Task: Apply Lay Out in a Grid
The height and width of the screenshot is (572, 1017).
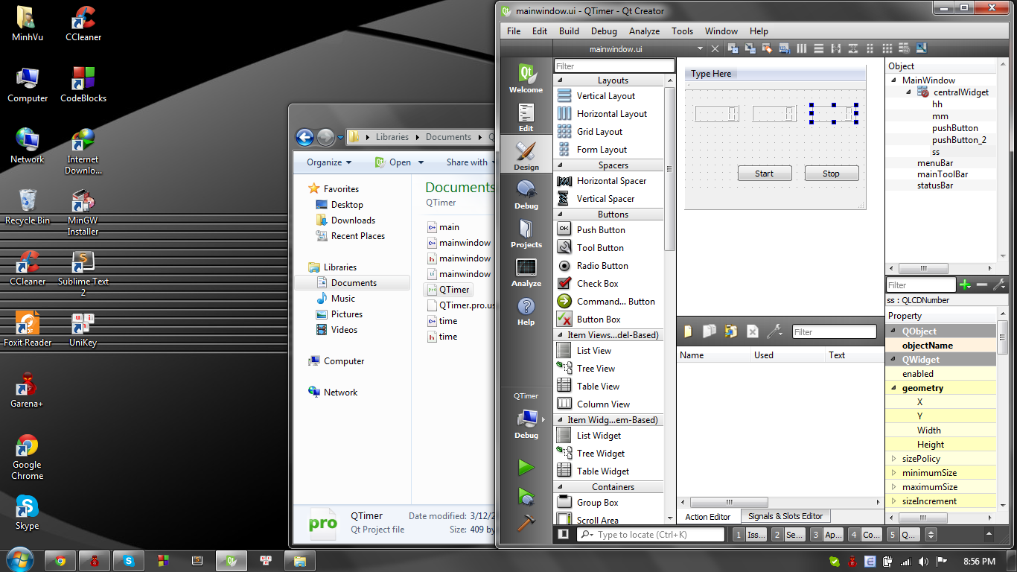Action: point(887,48)
